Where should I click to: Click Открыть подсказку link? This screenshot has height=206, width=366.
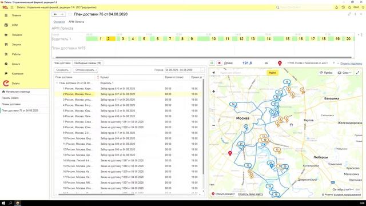pyautogui.click(x=351, y=64)
